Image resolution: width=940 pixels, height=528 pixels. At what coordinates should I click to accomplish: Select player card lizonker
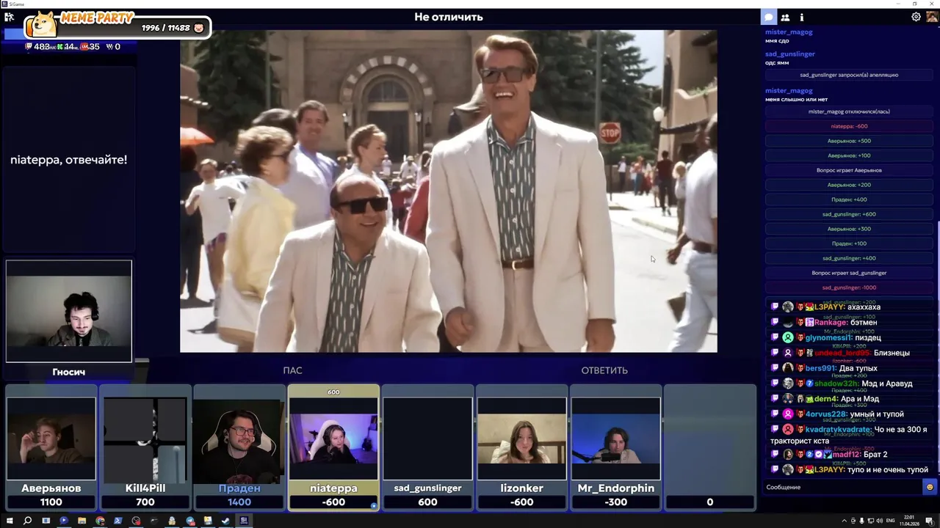[x=521, y=447]
